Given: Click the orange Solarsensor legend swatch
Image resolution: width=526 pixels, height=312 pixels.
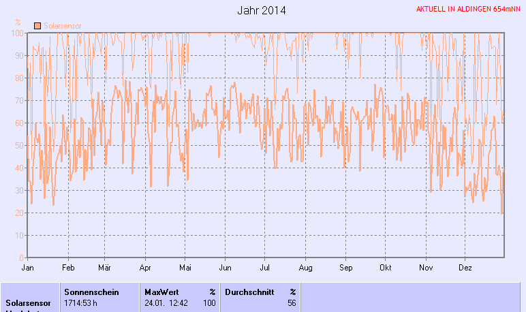Looking at the screenshot, I should pos(37,26).
